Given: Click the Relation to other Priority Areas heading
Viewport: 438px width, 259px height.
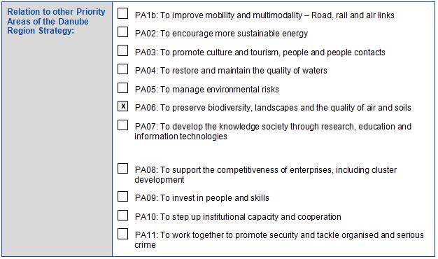Looking at the screenshot, I should point(56,21).
